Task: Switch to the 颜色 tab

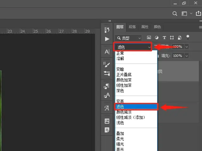Action: pos(157,27)
